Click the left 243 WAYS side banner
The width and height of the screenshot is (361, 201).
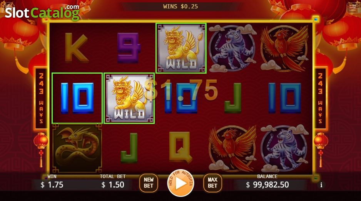pyautogui.click(x=41, y=98)
